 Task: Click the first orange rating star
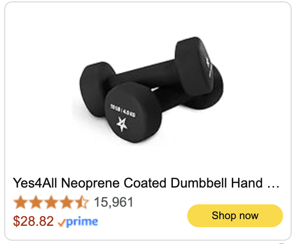click(20, 202)
